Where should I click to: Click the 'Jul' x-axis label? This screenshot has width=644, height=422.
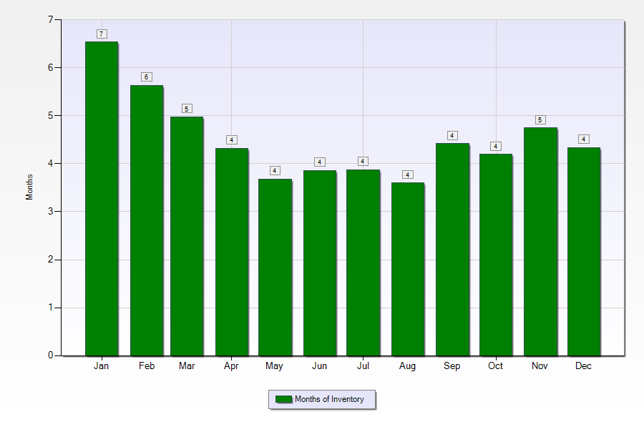[363, 365]
